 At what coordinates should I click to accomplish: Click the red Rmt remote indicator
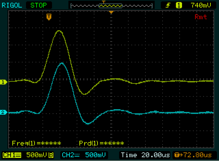[x=201, y=17]
